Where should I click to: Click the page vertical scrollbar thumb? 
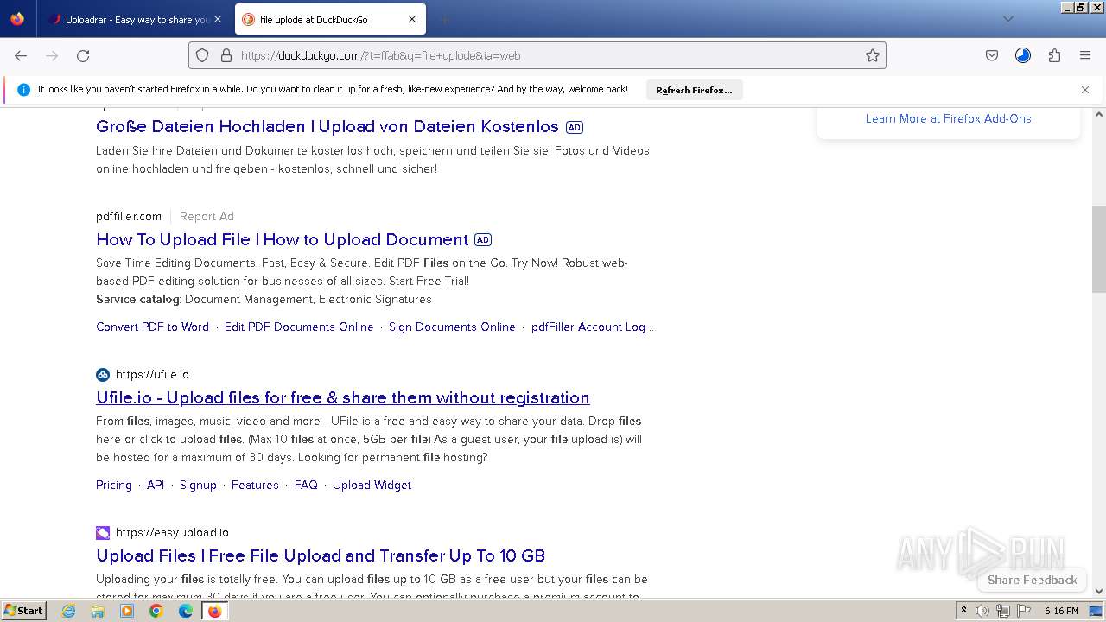pyautogui.click(x=1099, y=250)
